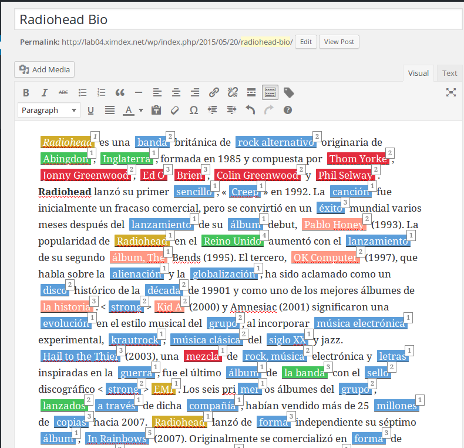Click the tag annotation icon
This screenshot has height=448, width=464.
(x=289, y=93)
